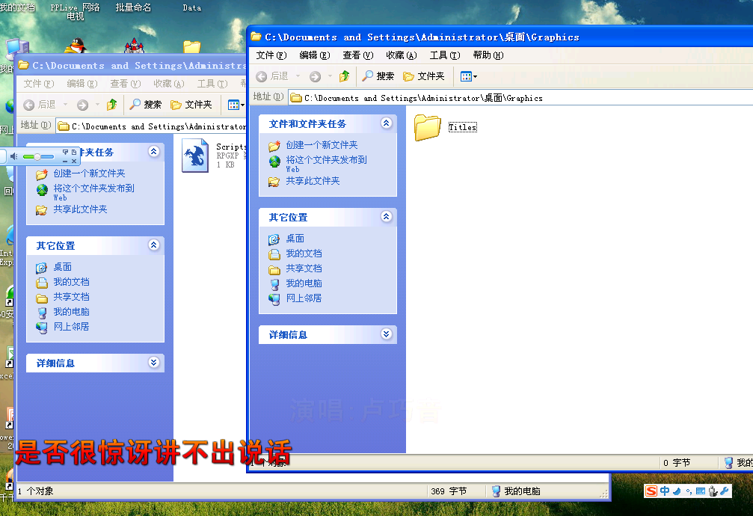Open 编辑(E) menu in Graphics window
Screen dimensions: 753x516
pyautogui.click(x=315, y=55)
